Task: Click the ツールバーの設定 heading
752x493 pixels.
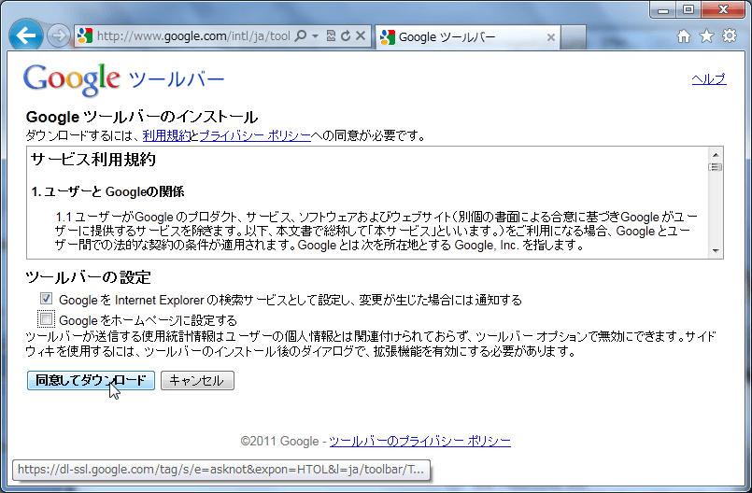Action: tap(88, 276)
